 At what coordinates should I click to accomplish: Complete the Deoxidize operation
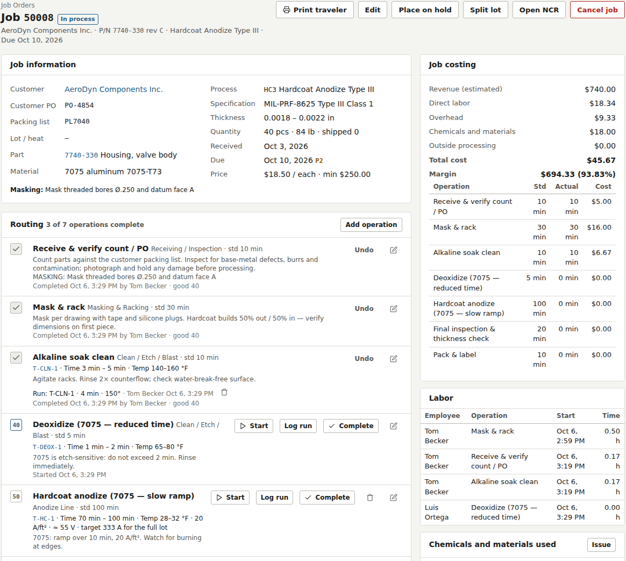coord(351,426)
